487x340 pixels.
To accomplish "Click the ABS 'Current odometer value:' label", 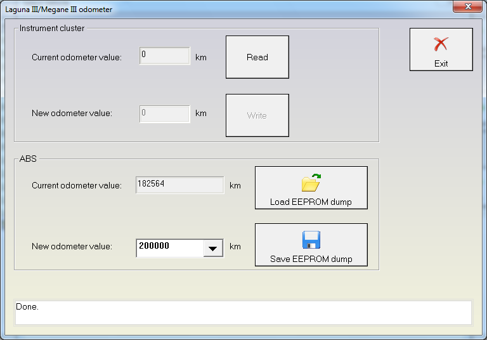I will (77, 185).
